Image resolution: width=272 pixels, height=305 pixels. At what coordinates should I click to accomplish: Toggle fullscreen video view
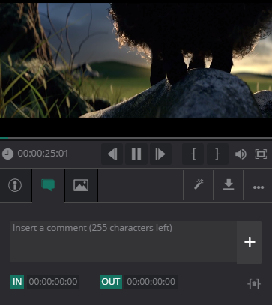pos(261,154)
